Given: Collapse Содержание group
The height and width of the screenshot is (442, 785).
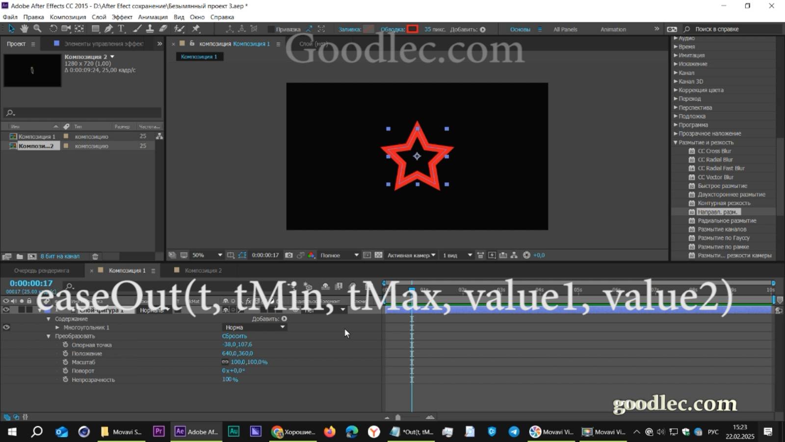Looking at the screenshot, I should 49,319.
